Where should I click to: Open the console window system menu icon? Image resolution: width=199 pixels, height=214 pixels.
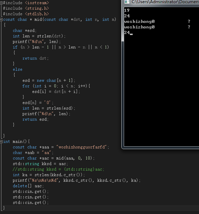pos(127,2)
